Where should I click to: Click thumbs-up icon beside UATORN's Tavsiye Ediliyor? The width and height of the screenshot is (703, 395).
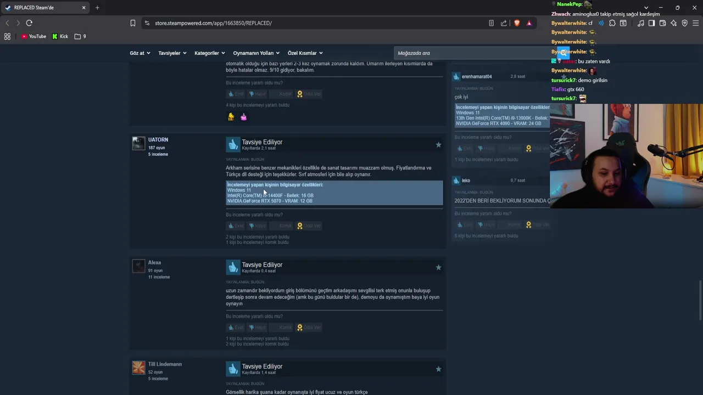(233, 144)
